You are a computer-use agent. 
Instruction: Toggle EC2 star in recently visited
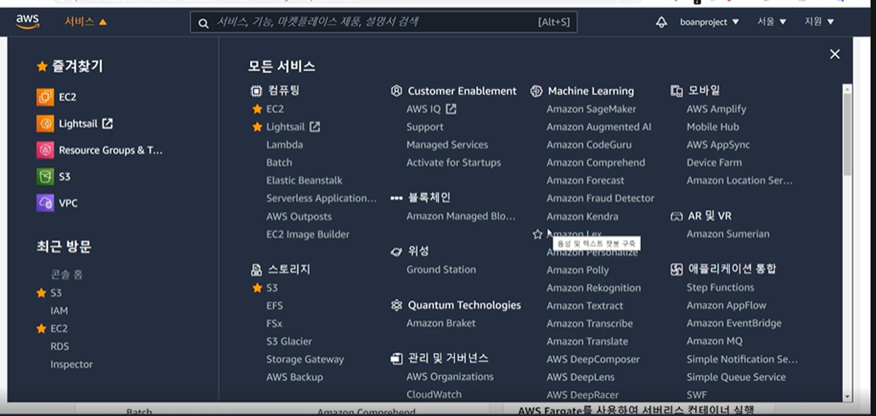(x=41, y=329)
